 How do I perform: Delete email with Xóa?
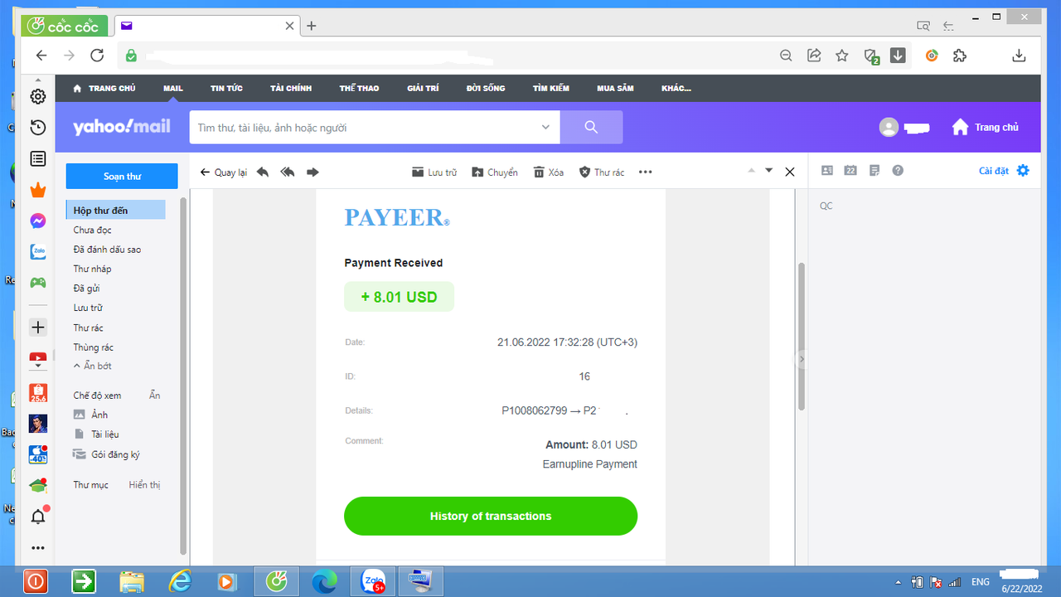[549, 172]
